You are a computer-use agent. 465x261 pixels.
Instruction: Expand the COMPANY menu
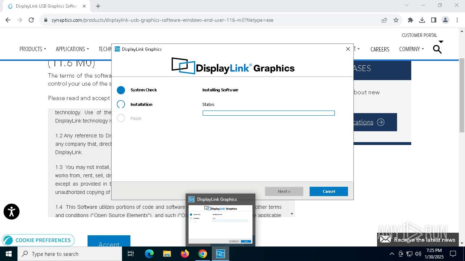click(412, 49)
